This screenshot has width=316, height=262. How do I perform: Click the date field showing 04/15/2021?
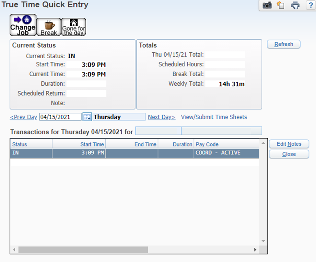pyautogui.click(x=60, y=117)
